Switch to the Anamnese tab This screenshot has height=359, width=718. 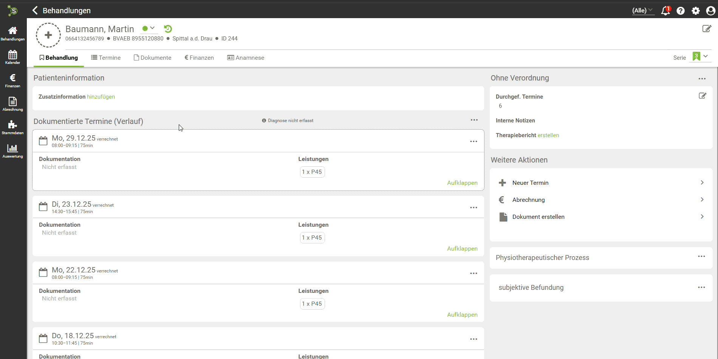click(x=246, y=58)
